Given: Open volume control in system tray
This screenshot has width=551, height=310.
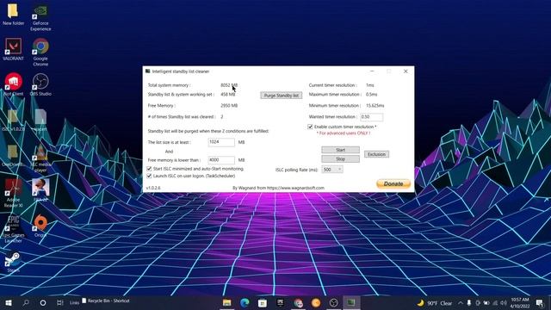Looking at the screenshot, I should [504, 302].
